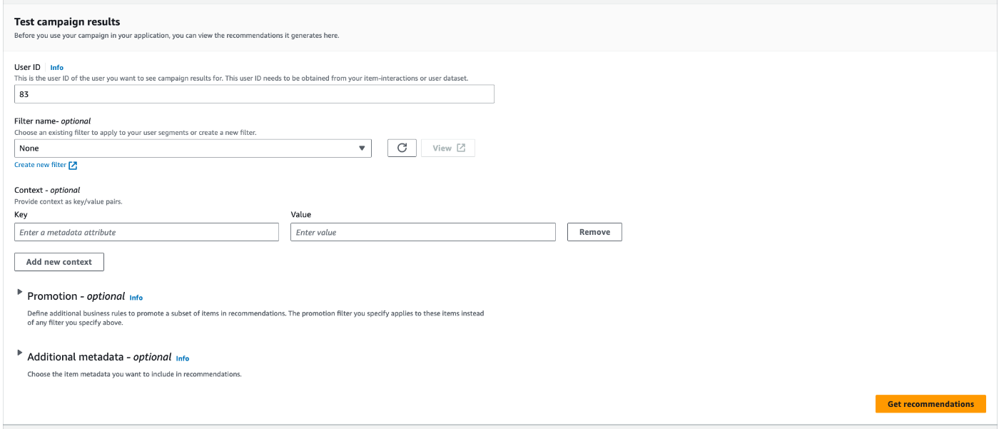The width and height of the screenshot is (999, 429).
Task: Click the refresh filters icon button
Action: [x=402, y=148]
